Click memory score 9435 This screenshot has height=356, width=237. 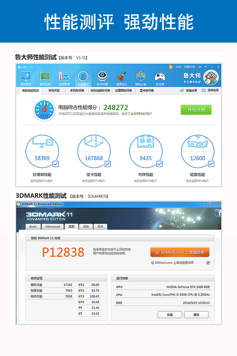coord(146,158)
